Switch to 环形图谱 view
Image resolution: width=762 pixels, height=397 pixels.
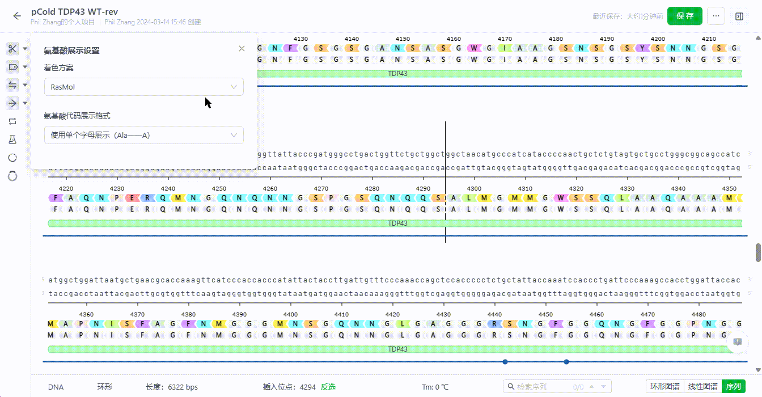point(665,387)
